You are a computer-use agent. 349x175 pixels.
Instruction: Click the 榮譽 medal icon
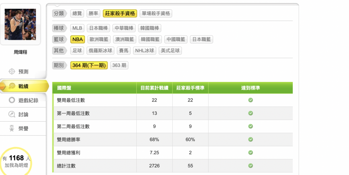coord(12,128)
